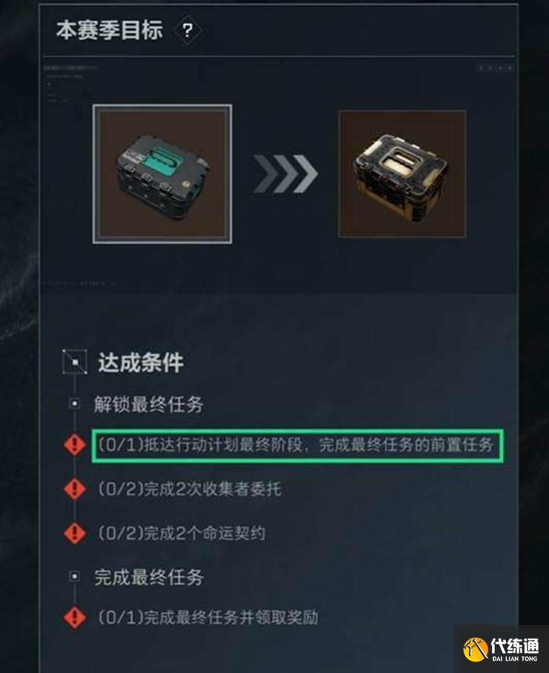Click the 达成条件 header square icon

(x=75, y=362)
